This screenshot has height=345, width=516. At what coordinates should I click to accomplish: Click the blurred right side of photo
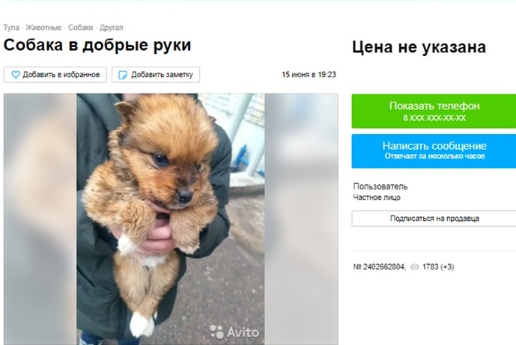coord(302,219)
